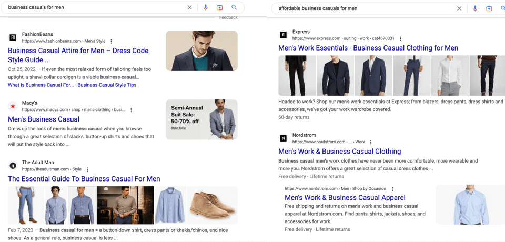Image resolution: width=505 pixels, height=242 pixels.
Task: Open more options for Express result
Action: pyautogui.click(x=401, y=38)
